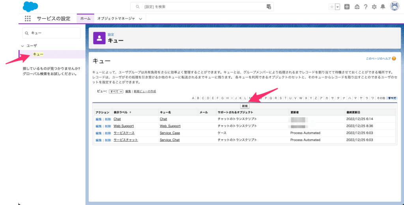404x205 pixels.
Task: Filter the list by letter A
Action: coord(193,98)
